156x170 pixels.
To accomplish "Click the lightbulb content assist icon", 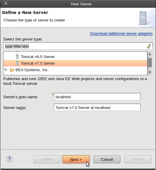I will pyautogui.click(x=53, y=94).
